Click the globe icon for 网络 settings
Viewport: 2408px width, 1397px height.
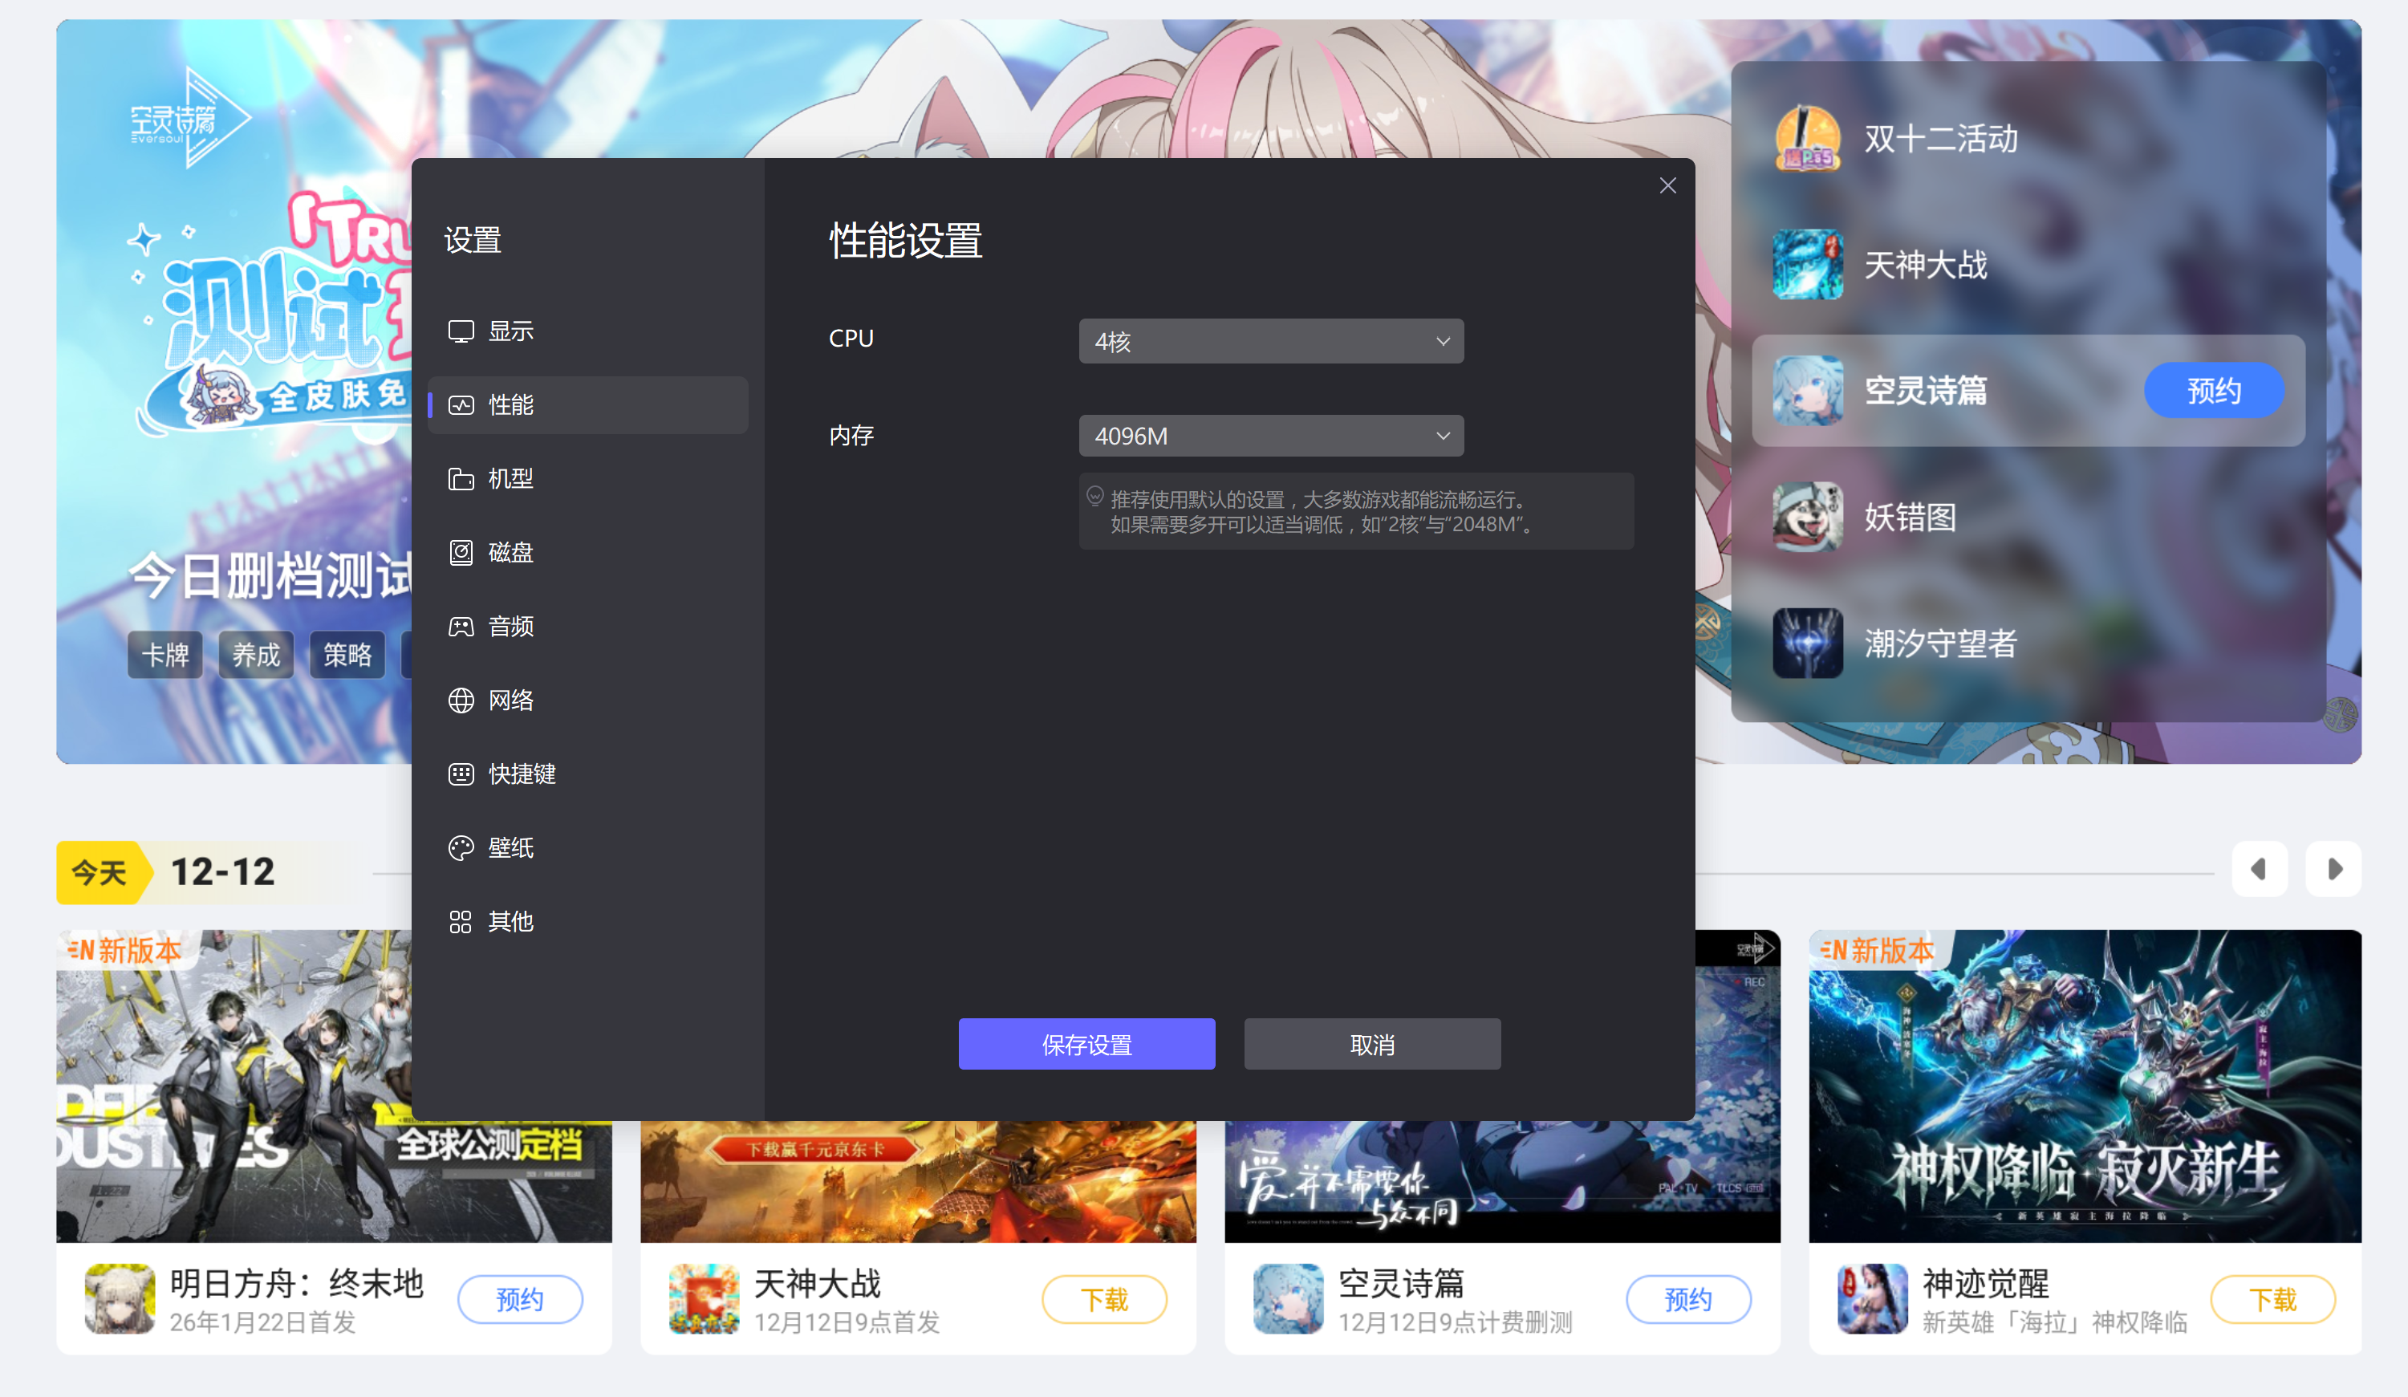click(461, 701)
